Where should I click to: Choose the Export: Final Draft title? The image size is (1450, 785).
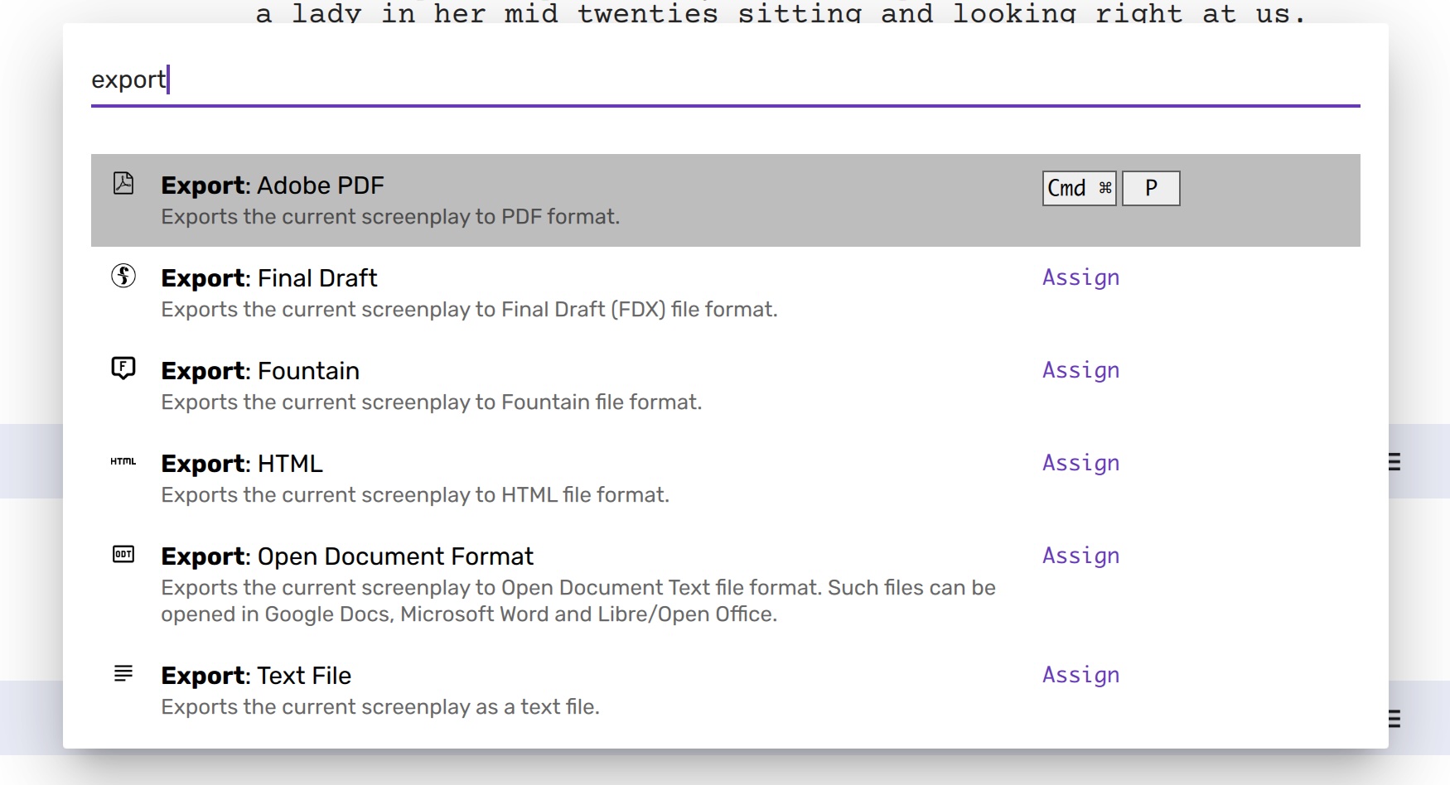point(269,278)
